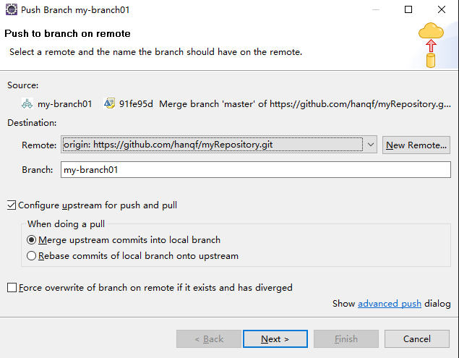Click the commit icon beside 91fe95d
Viewport: 459px width, 358px height.
[109, 103]
